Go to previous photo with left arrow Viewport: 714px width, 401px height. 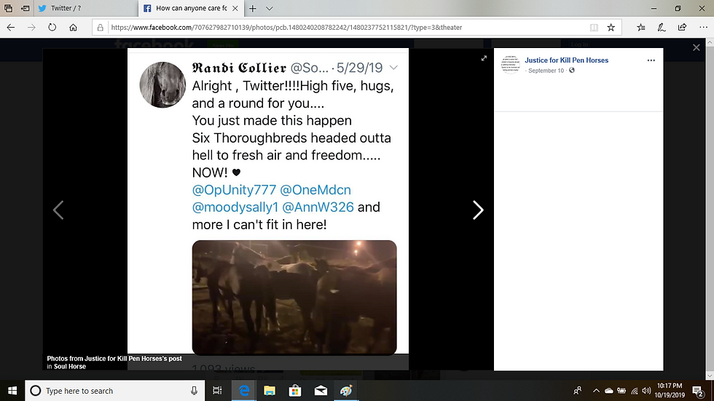(x=58, y=210)
